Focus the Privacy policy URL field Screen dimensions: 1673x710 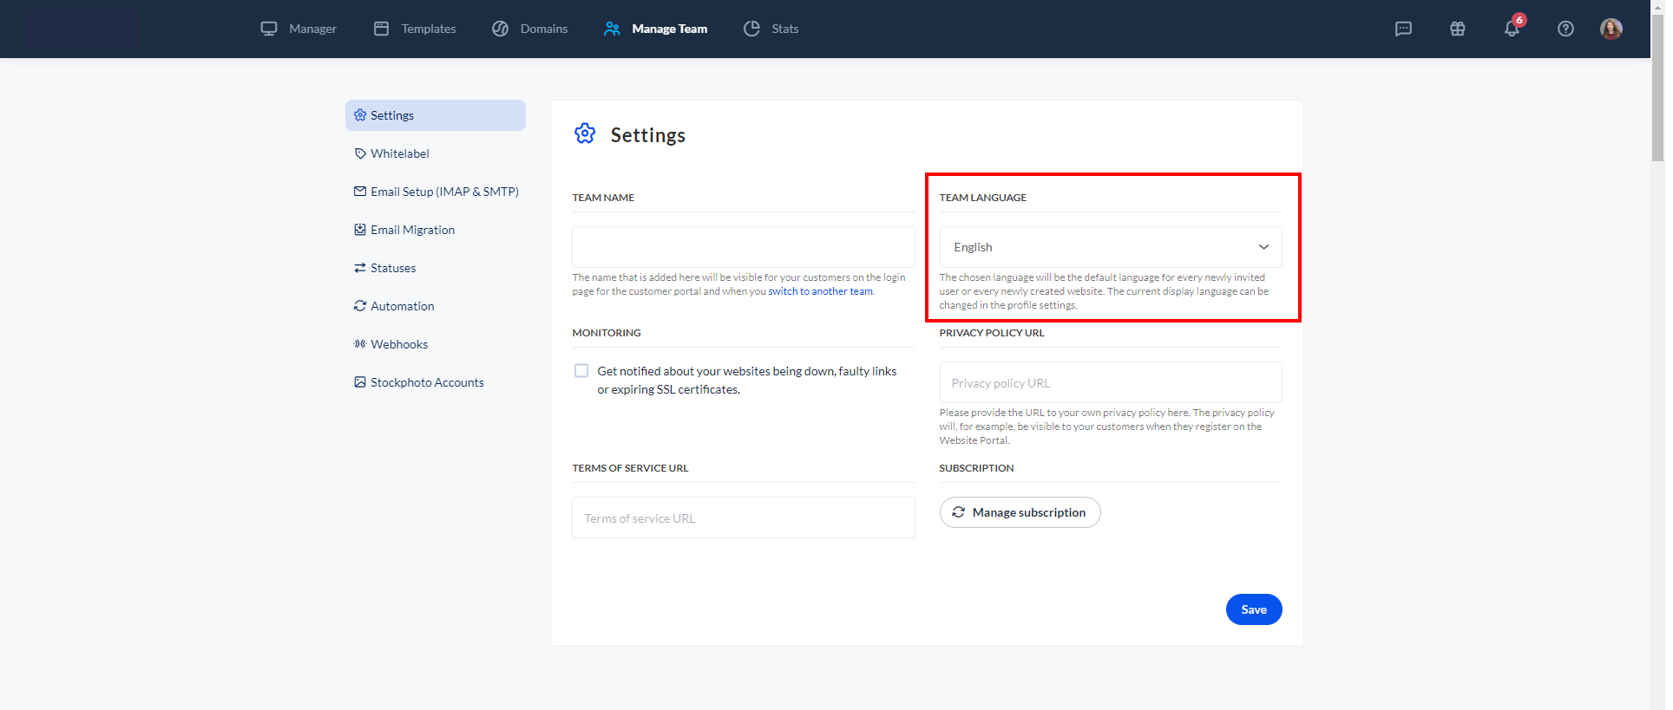click(1110, 383)
